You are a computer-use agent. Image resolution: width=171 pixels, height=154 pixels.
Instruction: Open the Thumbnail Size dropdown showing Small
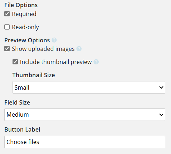click(89, 87)
